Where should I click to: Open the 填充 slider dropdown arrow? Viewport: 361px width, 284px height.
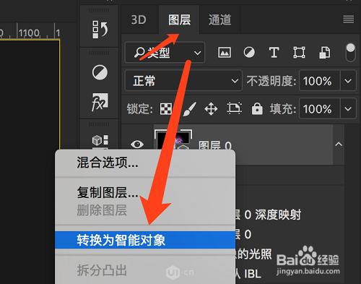tap(348, 109)
